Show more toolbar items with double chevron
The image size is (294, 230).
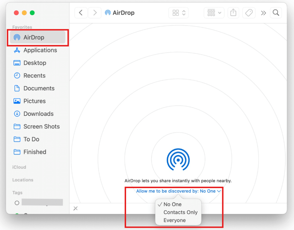pos(264,13)
